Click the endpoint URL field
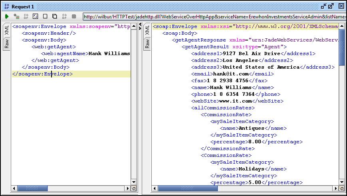Image resolution: width=347 pixels, height=196 pixels. (214, 17)
